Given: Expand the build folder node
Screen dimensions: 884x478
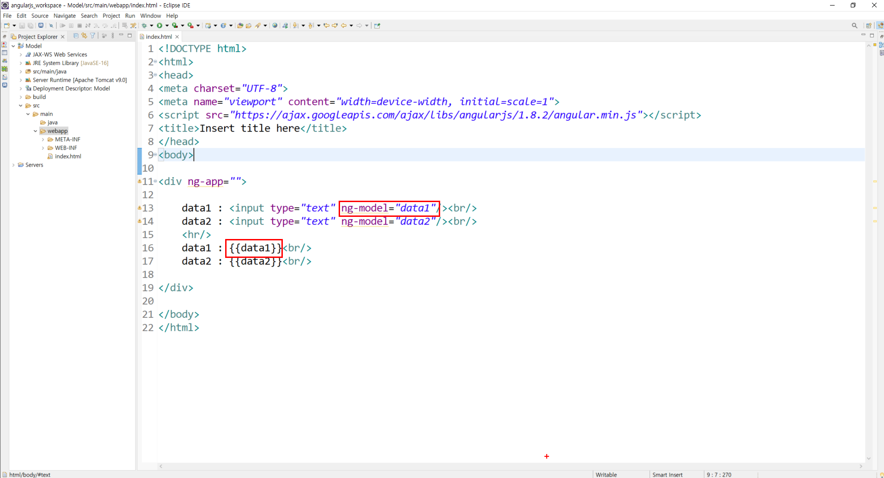Looking at the screenshot, I should click(x=21, y=97).
